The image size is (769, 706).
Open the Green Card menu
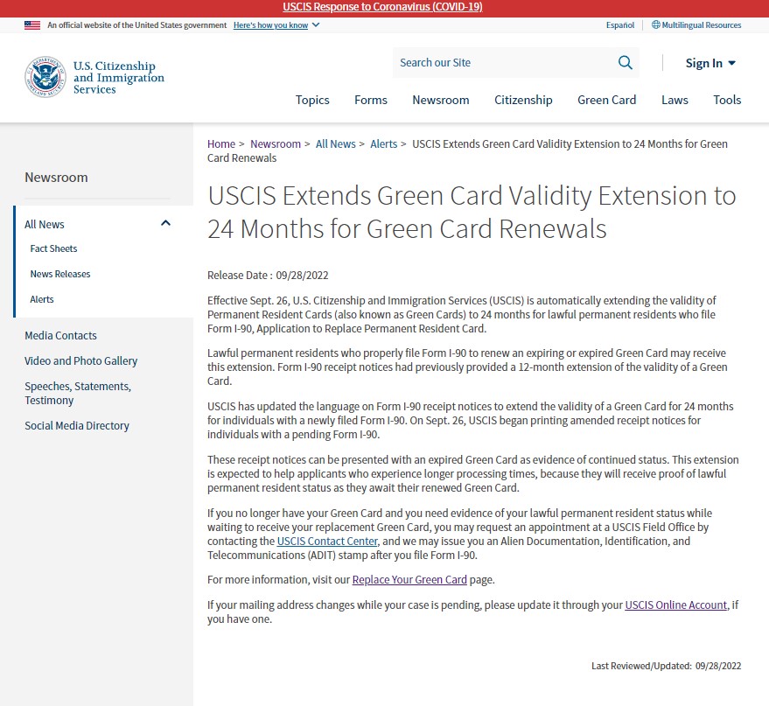coord(606,100)
